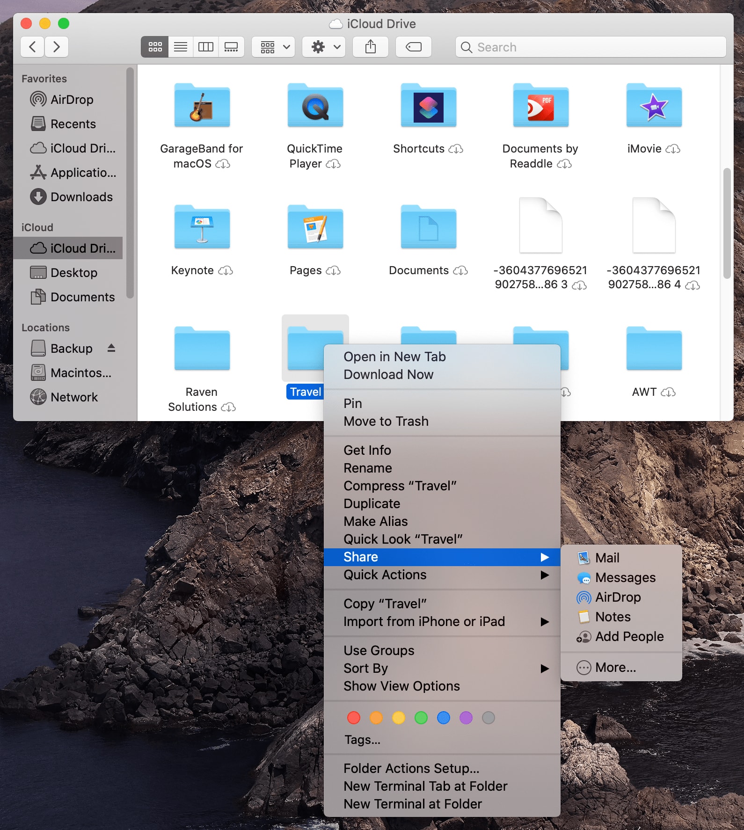This screenshot has width=744, height=830.
Task: Toggle Use Groups in context menu
Action: 379,650
